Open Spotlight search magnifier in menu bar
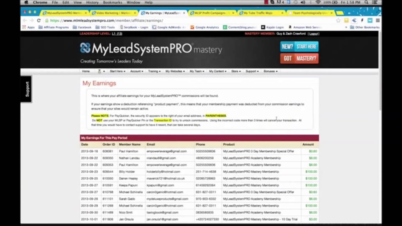This screenshot has width=402, height=226. click(366, 3)
